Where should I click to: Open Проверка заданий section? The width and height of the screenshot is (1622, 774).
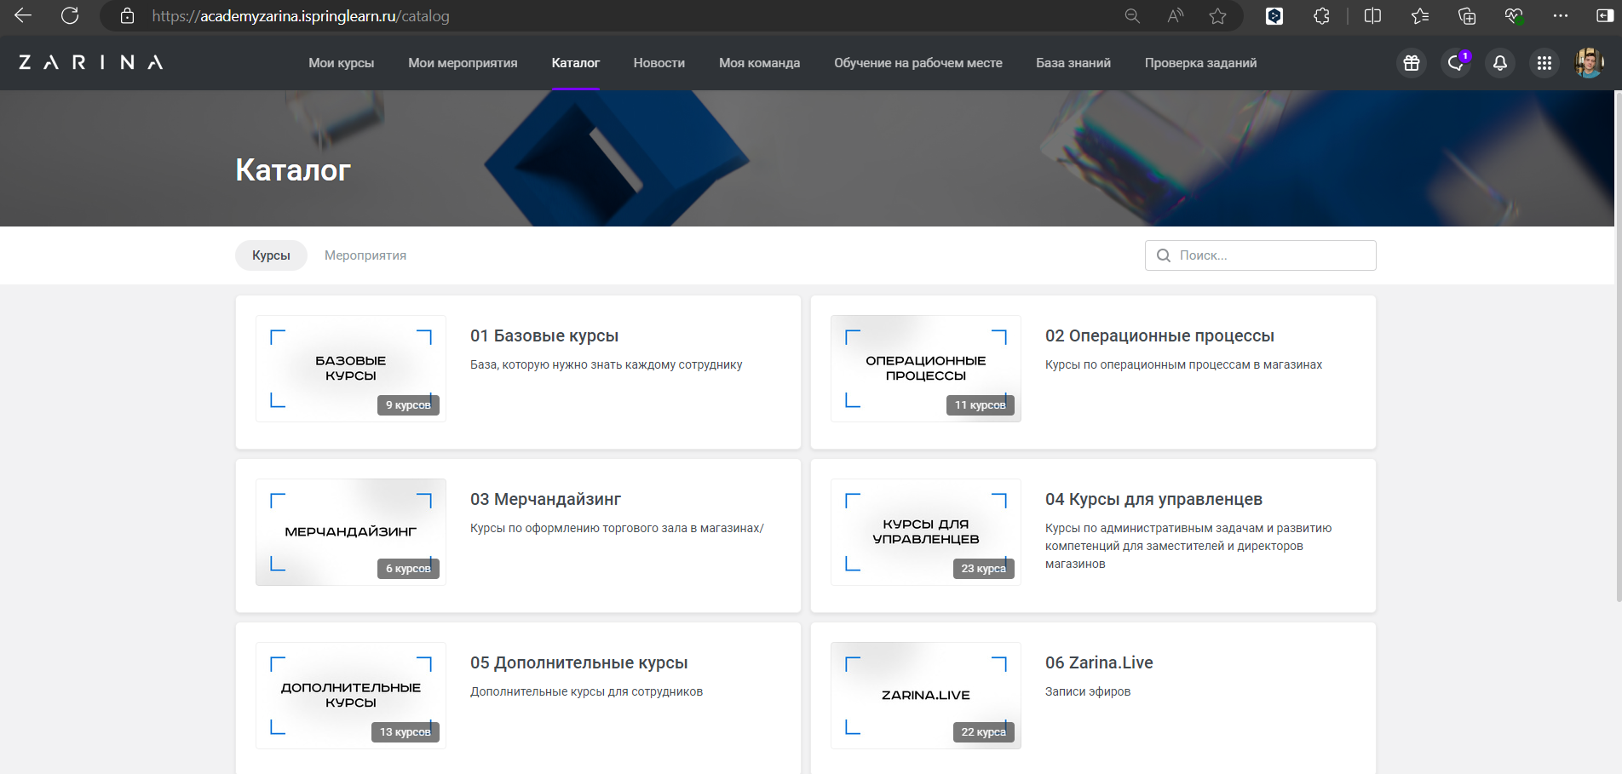[1200, 63]
